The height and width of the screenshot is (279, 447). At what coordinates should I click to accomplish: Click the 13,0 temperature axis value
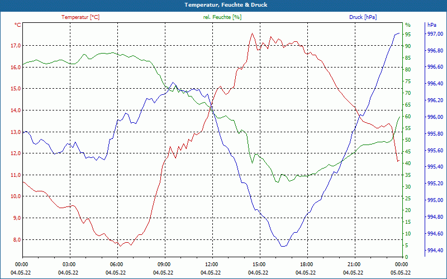[x=16, y=132]
